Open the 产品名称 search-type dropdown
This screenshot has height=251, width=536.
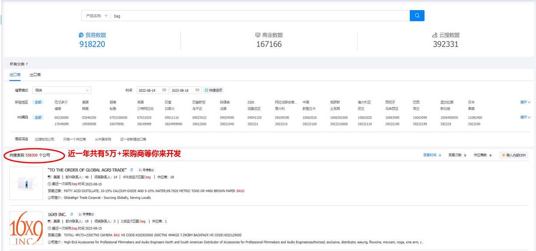coord(96,16)
